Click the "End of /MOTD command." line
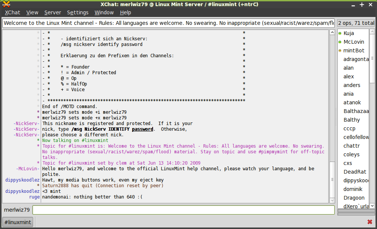This screenshot has height=229, width=377. tap(70, 107)
